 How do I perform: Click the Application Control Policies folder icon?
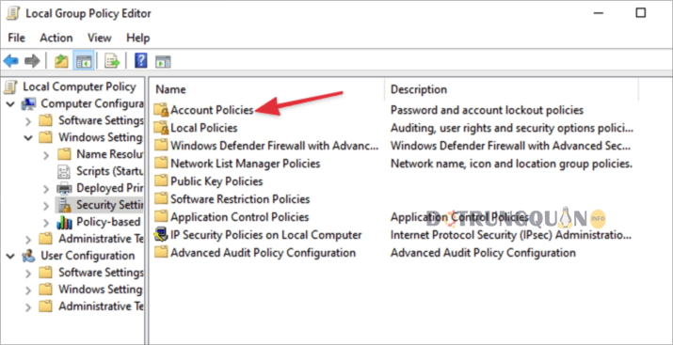point(161,216)
